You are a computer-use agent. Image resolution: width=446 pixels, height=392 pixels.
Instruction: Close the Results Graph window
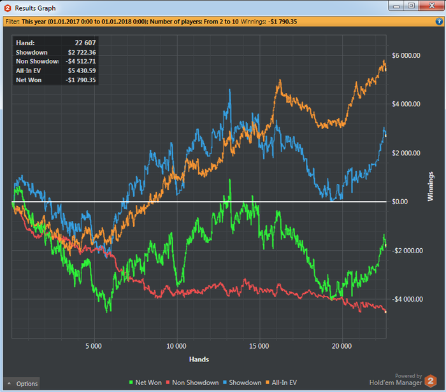[x=431, y=6]
